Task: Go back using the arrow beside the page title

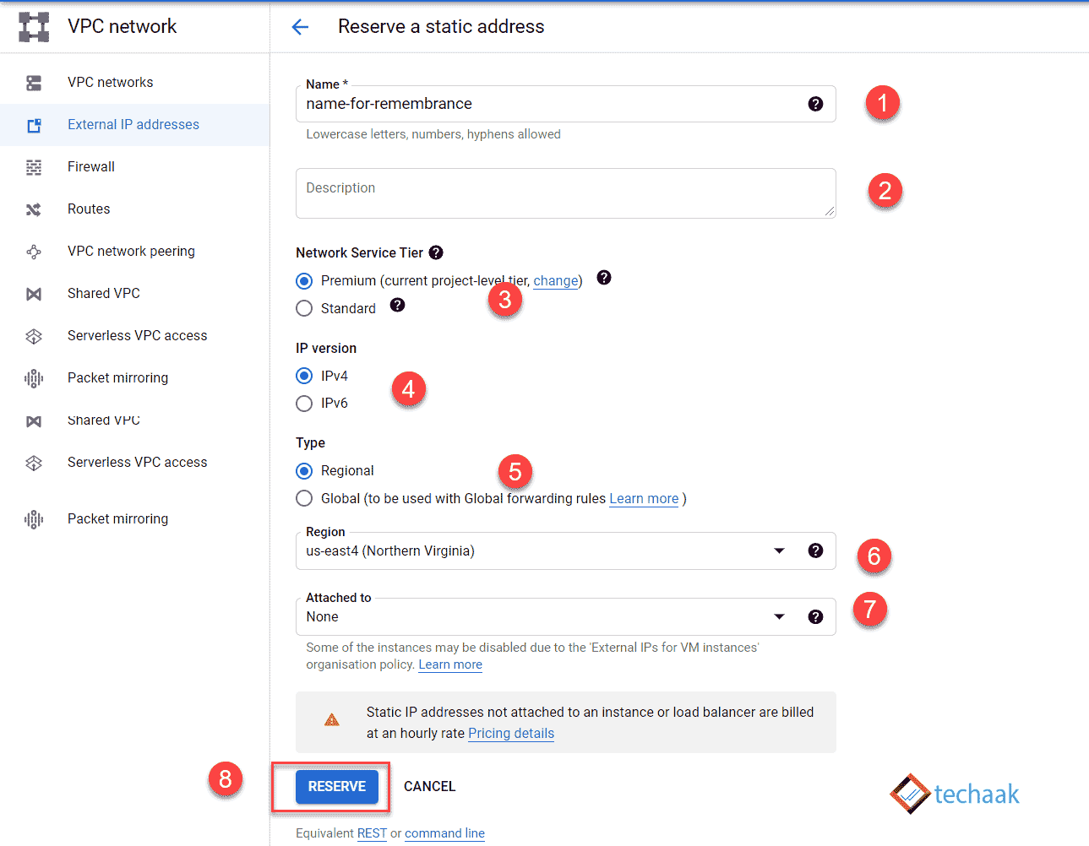Action: (300, 27)
